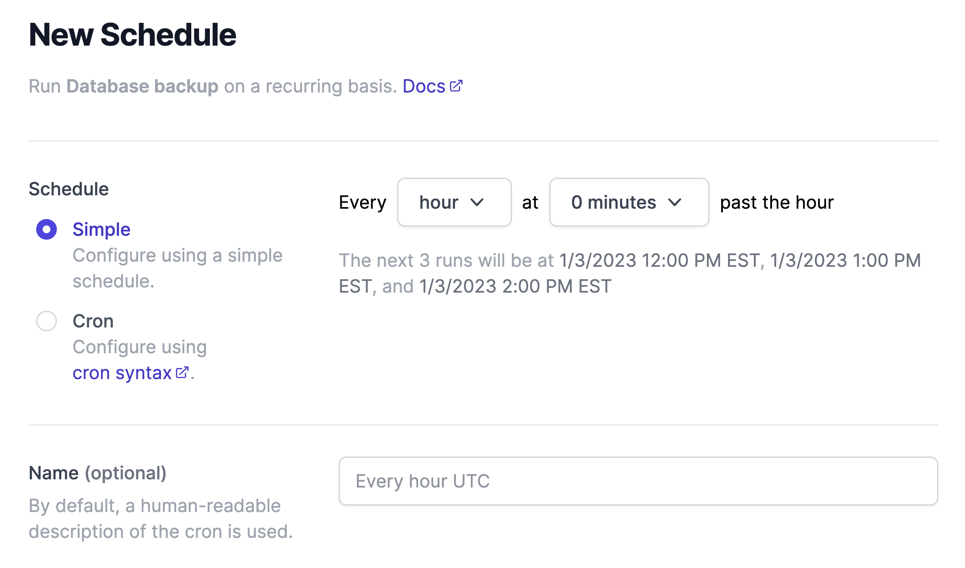Select the Cron schedule radio button
Image resolution: width=965 pixels, height=568 pixels.
pyautogui.click(x=47, y=321)
